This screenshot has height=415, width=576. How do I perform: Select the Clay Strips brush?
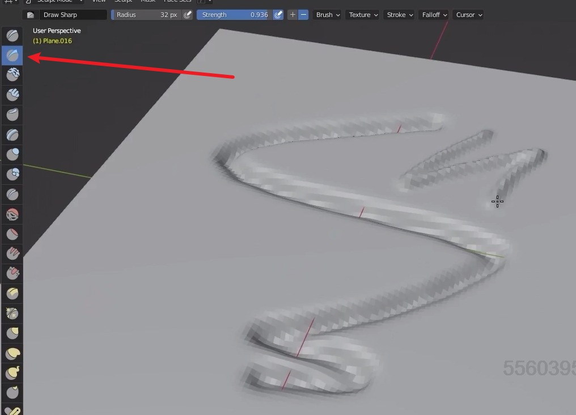(12, 95)
